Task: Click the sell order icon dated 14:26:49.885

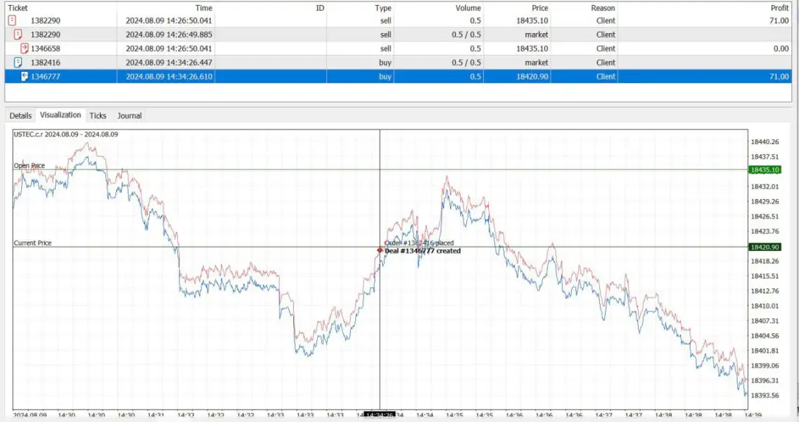Action: (x=18, y=34)
